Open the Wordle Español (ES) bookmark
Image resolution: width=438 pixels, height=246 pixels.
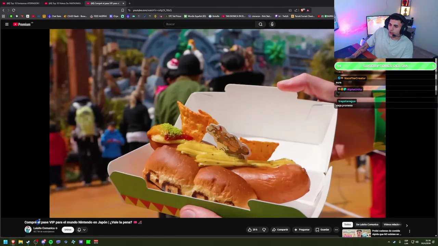tap(195, 16)
